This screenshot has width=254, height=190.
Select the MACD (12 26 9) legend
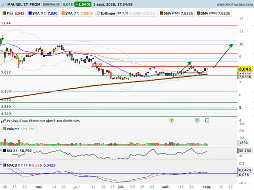(29, 165)
